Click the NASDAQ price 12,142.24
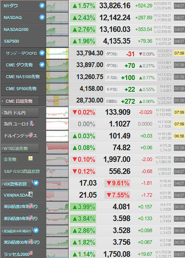 tap(115, 18)
